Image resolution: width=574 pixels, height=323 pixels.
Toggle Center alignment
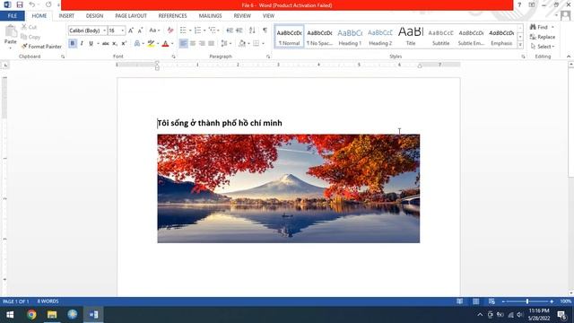click(x=193, y=44)
